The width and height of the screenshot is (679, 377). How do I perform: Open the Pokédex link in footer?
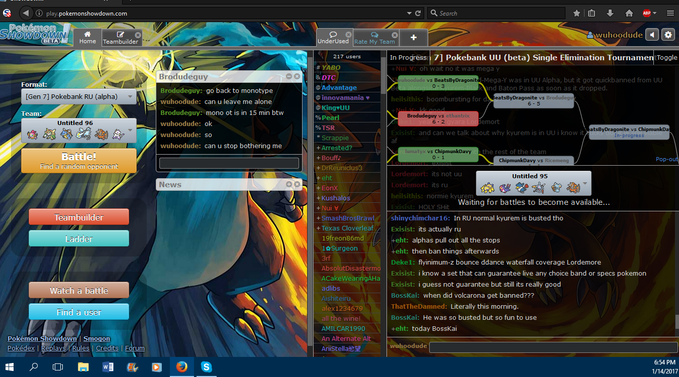tap(21, 348)
